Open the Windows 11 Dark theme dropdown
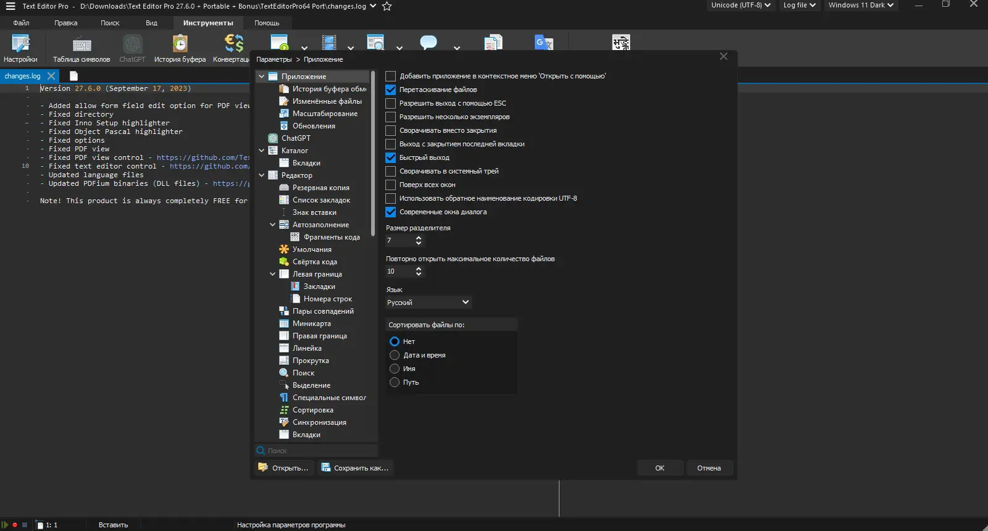This screenshot has width=988, height=531. pyautogui.click(x=861, y=5)
